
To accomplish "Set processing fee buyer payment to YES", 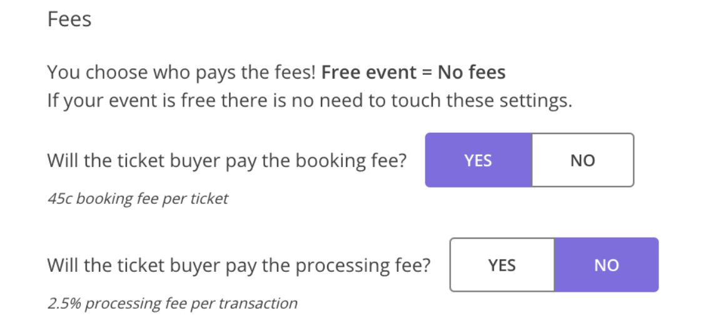I will [502, 265].
